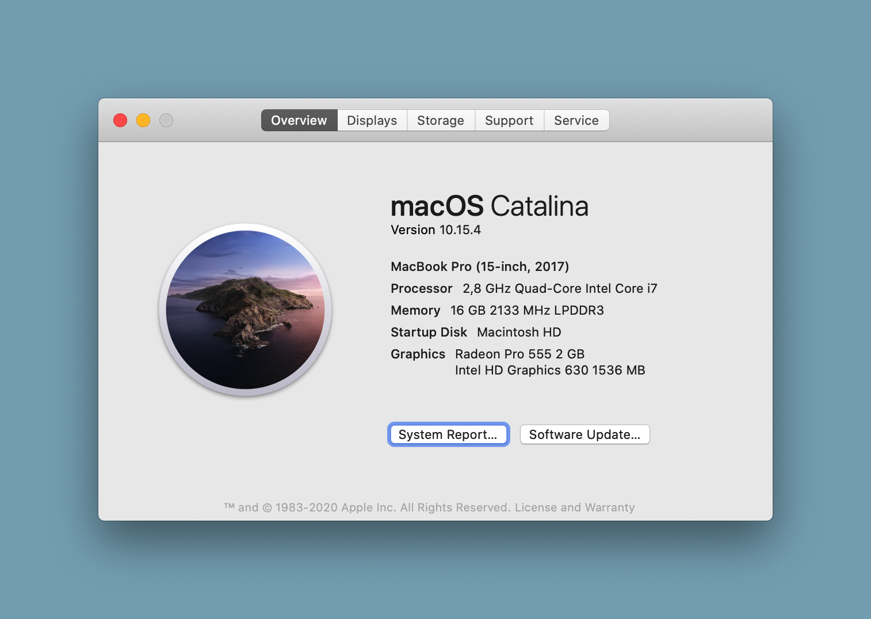The width and height of the screenshot is (871, 619).
Task: Open the Displays tab
Action: (x=372, y=120)
